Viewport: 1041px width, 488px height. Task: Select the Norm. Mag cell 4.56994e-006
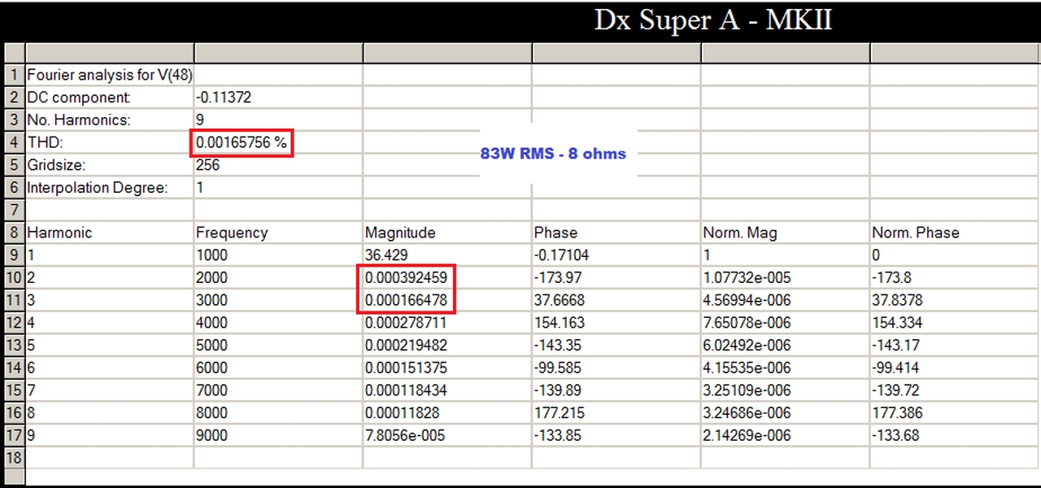[x=785, y=300]
